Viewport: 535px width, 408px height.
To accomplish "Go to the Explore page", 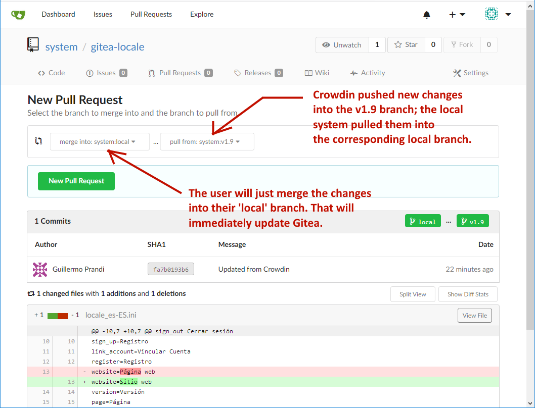I will coord(202,14).
